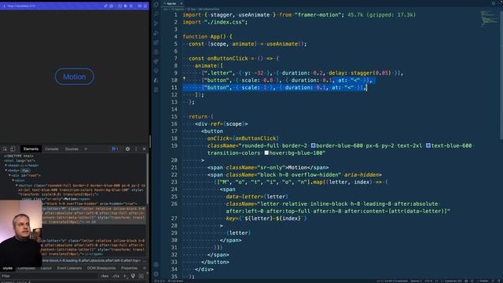
Task: Open the Manage gear in VS Code
Action: click(156, 274)
